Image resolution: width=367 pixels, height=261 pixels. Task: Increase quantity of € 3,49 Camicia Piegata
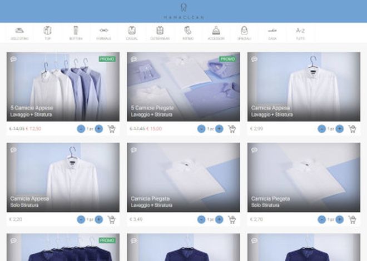219,219
